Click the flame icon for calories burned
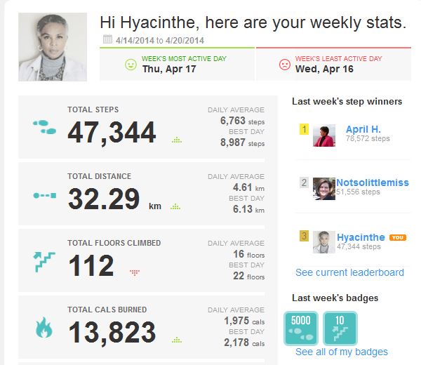The image size is (421, 365). tap(44, 328)
